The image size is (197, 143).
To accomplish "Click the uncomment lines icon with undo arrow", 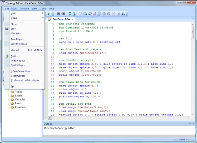I will [74, 14].
